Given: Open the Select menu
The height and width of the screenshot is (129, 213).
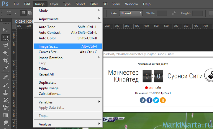Looking at the screenshot, I should 81,4.
